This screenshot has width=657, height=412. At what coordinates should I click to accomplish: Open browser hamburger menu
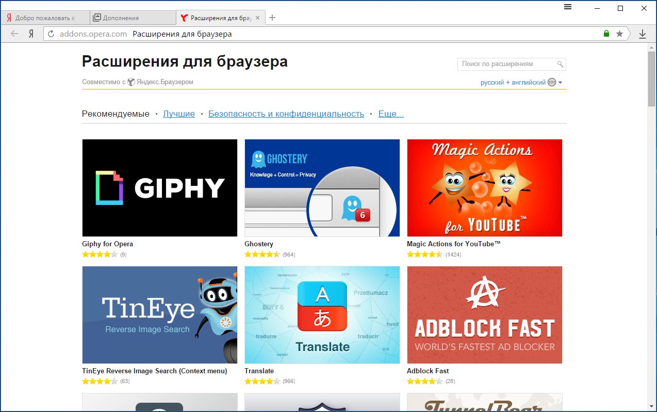[x=568, y=7]
